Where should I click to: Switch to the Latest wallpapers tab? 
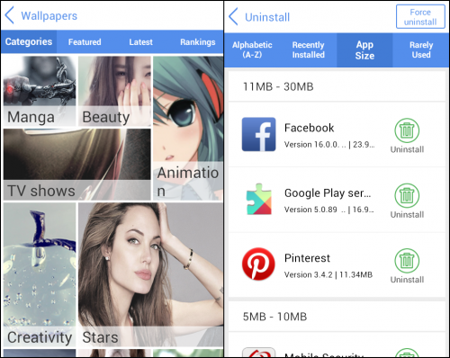pyautogui.click(x=140, y=41)
